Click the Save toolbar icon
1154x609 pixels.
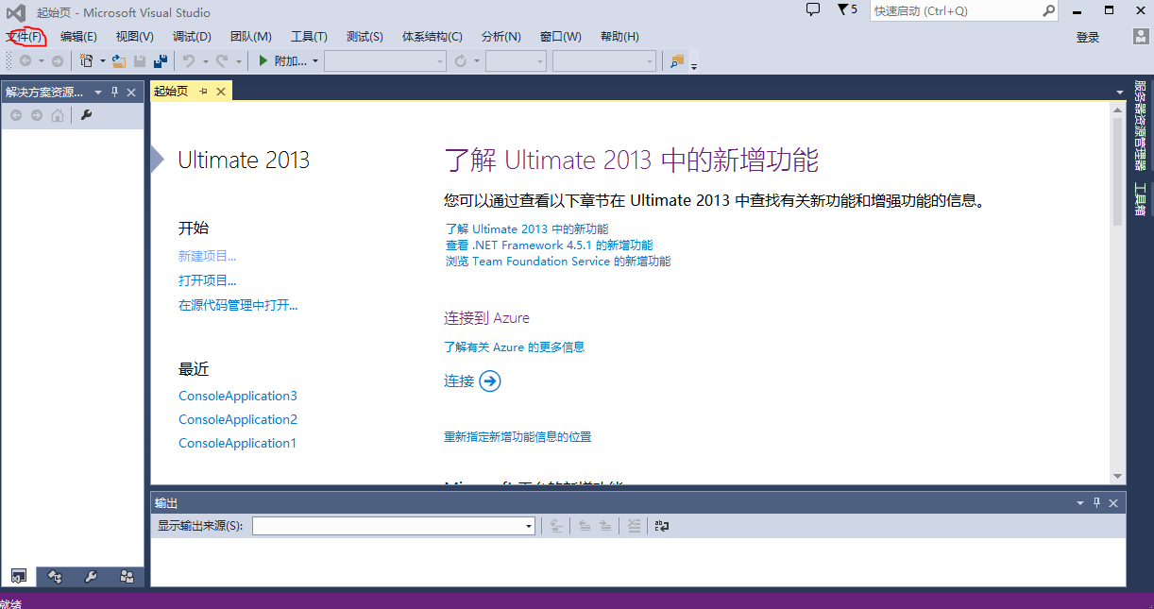(x=140, y=61)
